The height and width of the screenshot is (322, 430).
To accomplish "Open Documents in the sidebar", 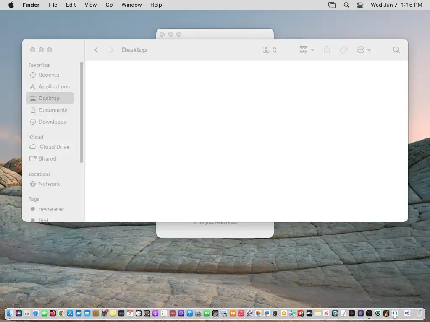I will 50,110.
